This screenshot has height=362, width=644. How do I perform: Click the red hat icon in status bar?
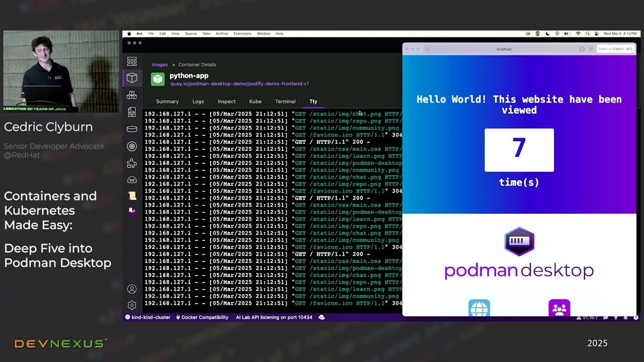(x=322, y=317)
